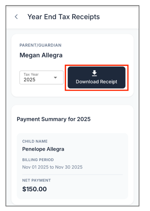Click the $150.00 net payment amount
Viewport: 150px width, 211px height.
click(x=34, y=189)
